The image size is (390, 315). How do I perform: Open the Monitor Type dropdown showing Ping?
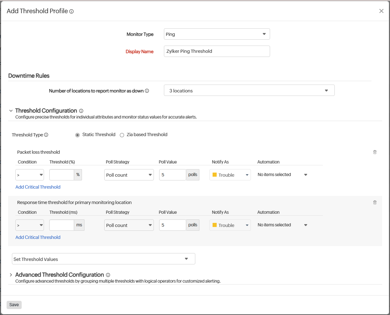click(217, 34)
